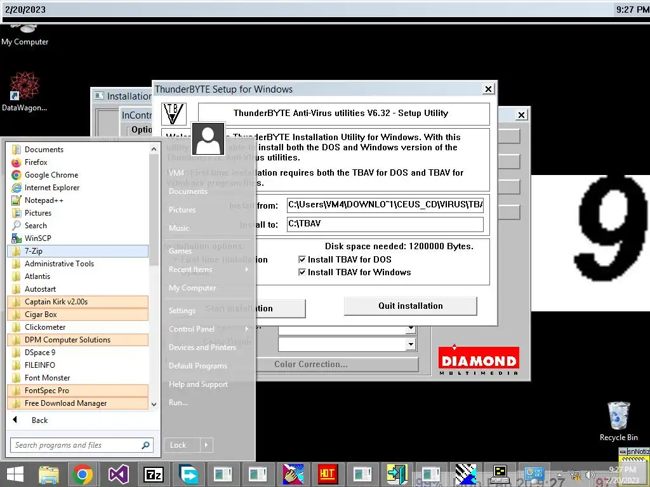Open the Cigar Box folder
The width and height of the screenshot is (650, 487).
point(77,315)
